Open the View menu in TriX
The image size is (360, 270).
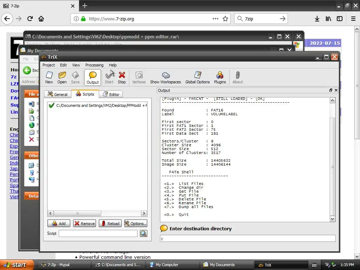pyautogui.click(x=76, y=65)
